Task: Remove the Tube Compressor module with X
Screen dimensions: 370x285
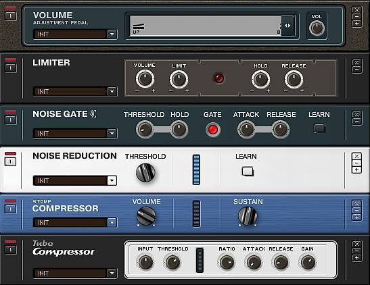Action: pos(356,244)
